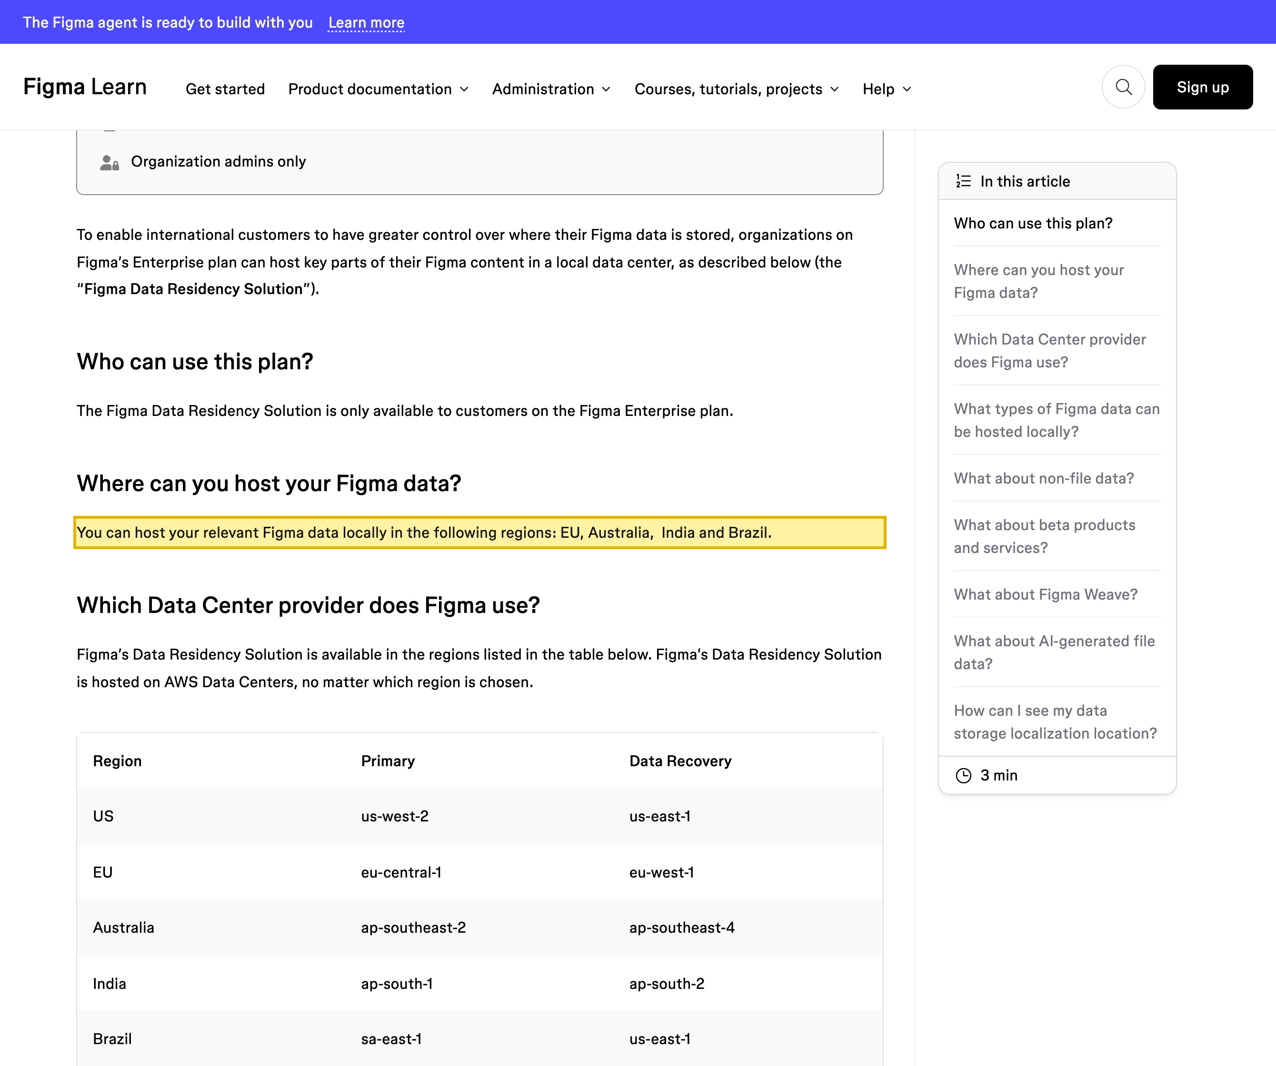Image resolution: width=1276 pixels, height=1066 pixels.
Task: Expand the Administration dropdown
Action: pos(552,89)
